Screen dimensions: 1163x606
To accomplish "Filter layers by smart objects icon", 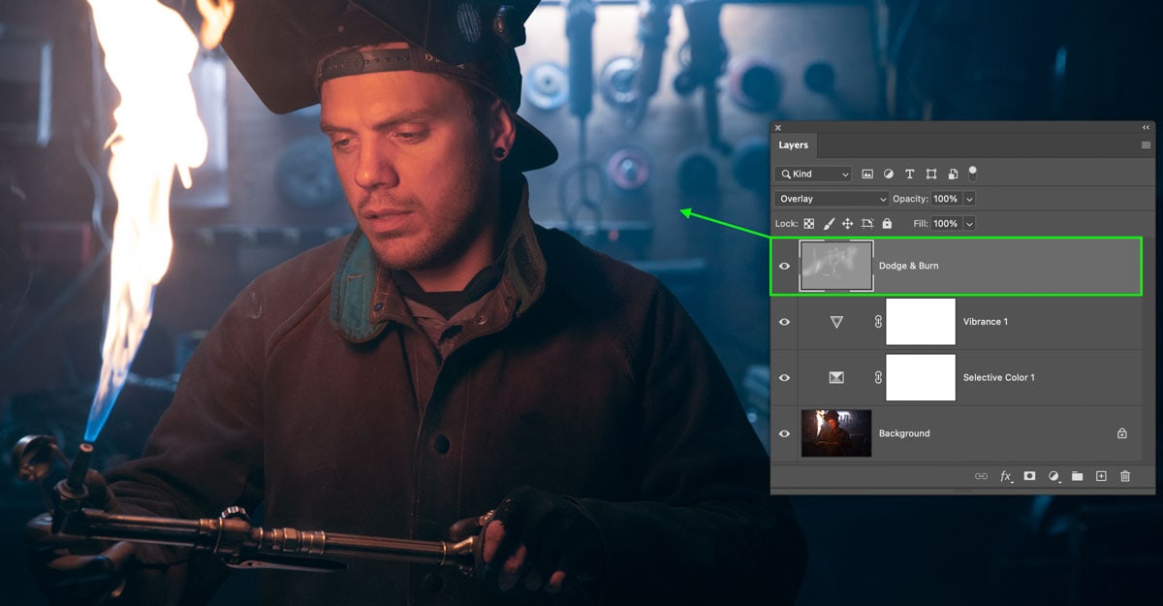I will pos(953,175).
